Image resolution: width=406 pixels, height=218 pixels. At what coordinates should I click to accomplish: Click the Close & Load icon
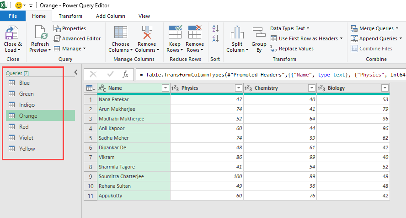[x=12, y=33]
